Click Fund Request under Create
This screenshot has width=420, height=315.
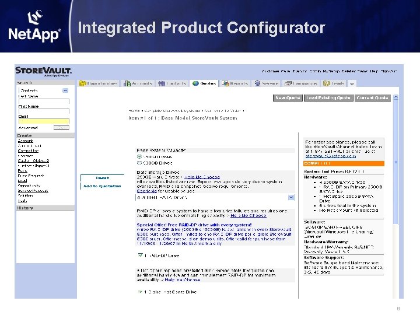click(31, 176)
